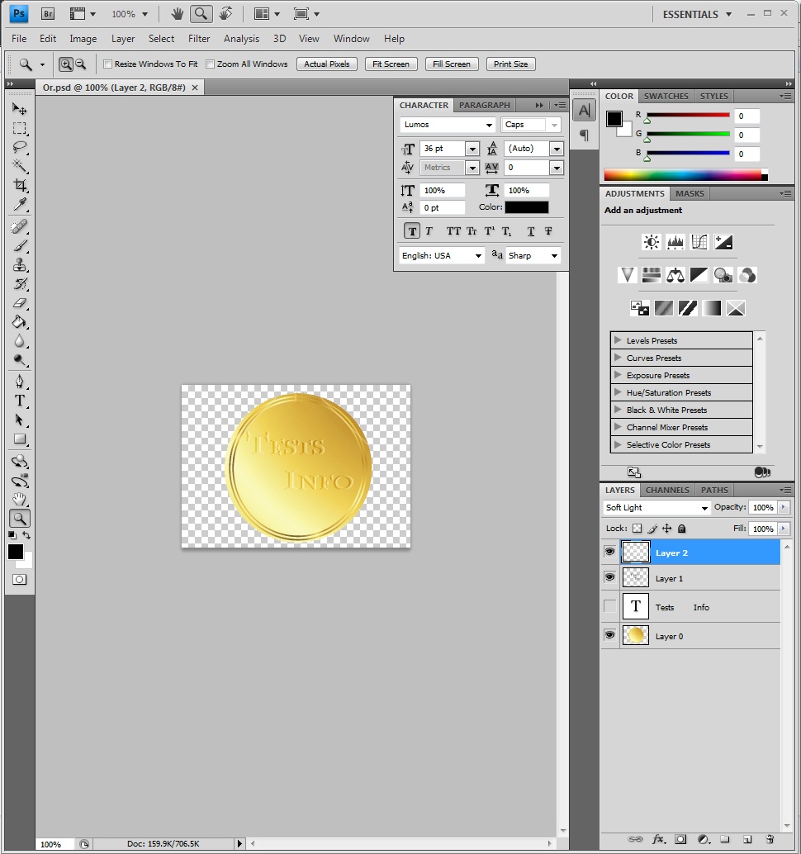Open the Soft Light blend mode dropdown
Screen dimensions: 801x854
(x=656, y=508)
